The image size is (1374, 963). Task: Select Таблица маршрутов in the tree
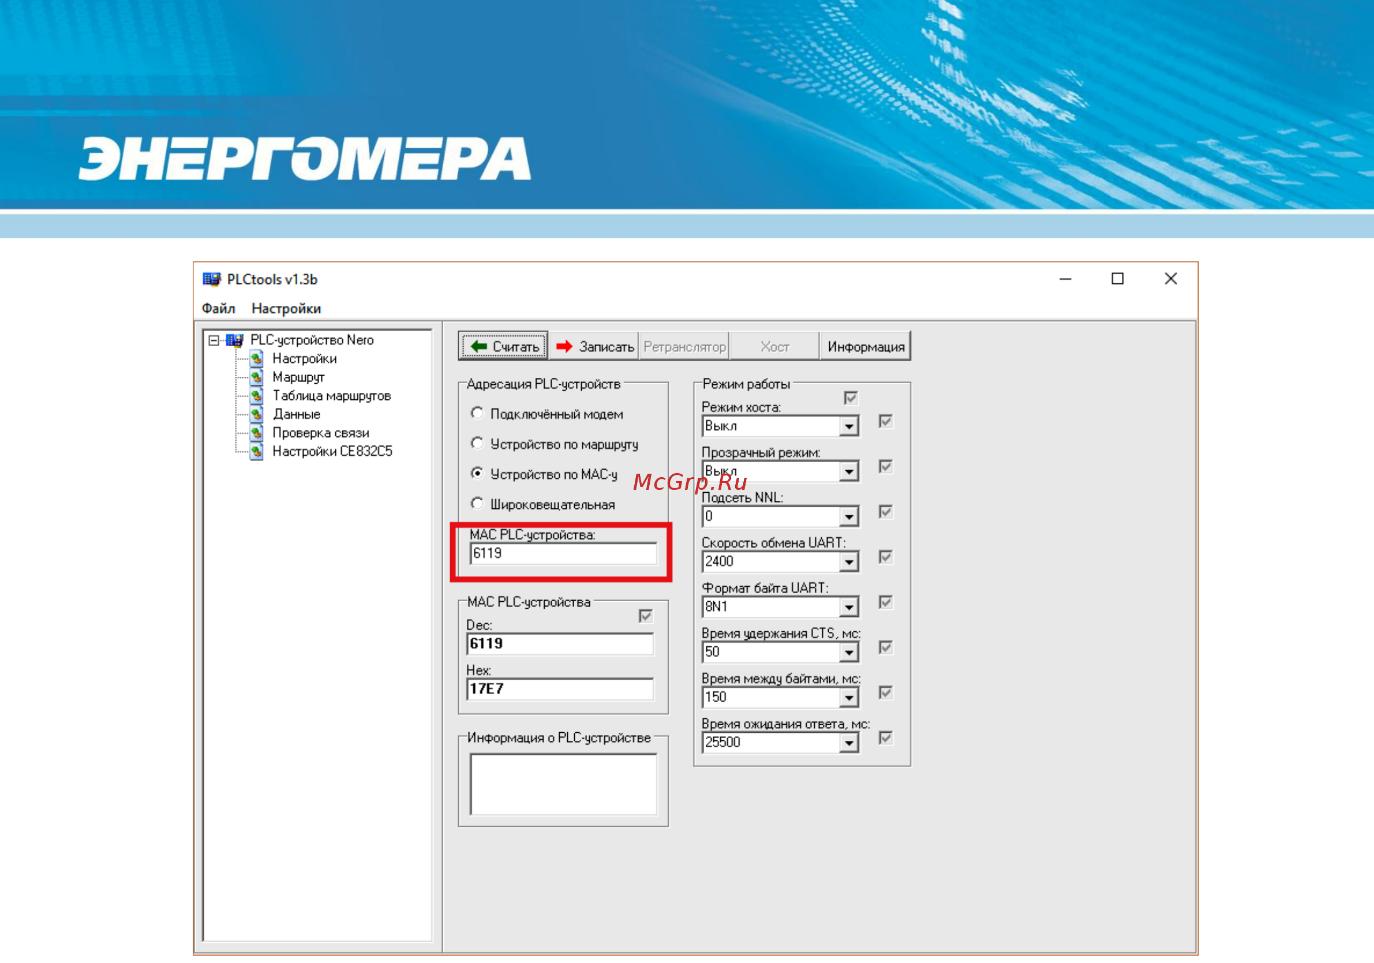332,396
